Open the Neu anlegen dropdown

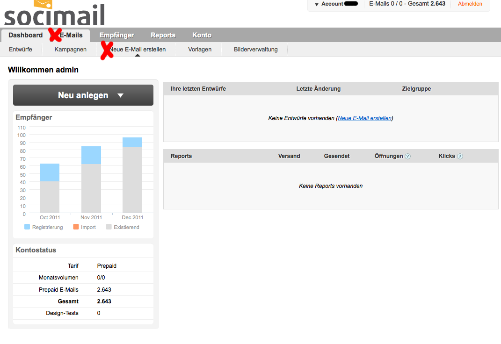click(83, 95)
